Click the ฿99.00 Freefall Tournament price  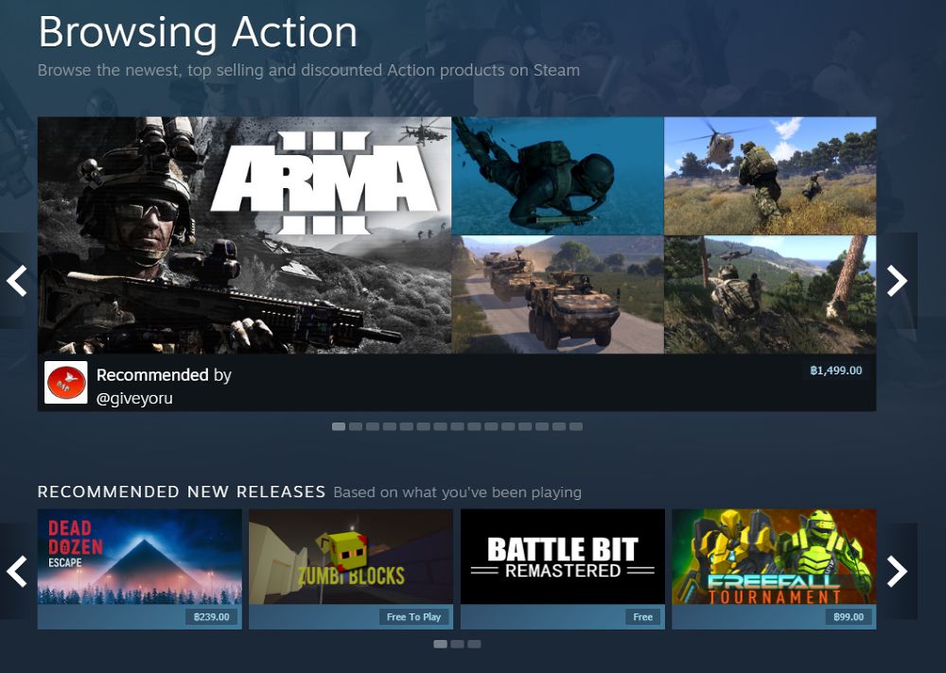coord(849,617)
